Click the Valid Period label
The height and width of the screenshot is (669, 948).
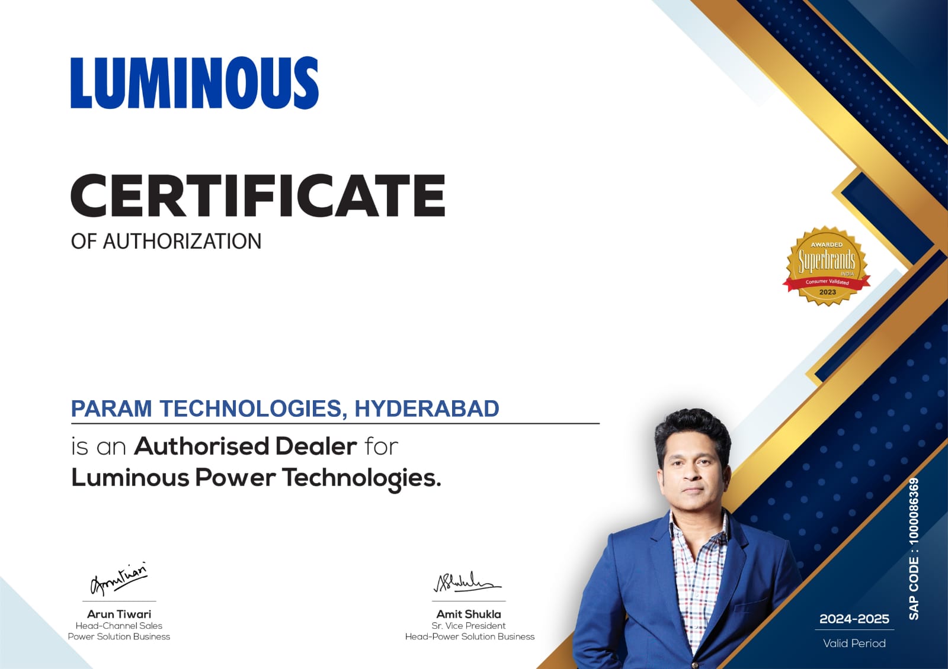coord(854,643)
